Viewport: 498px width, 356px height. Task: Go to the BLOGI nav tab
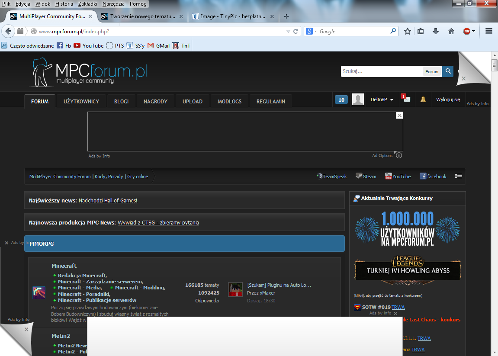tap(121, 101)
